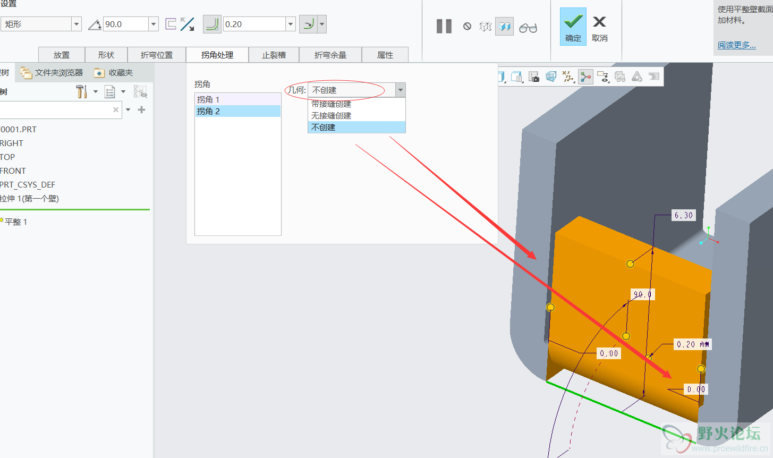The width and height of the screenshot is (773, 458).
Task: Switch to 收藏夹 navigator tab
Action: pos(114,73)
